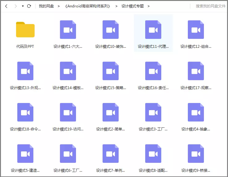Select video file icon 设计模式9-桥接...

[x=196, y=154]
